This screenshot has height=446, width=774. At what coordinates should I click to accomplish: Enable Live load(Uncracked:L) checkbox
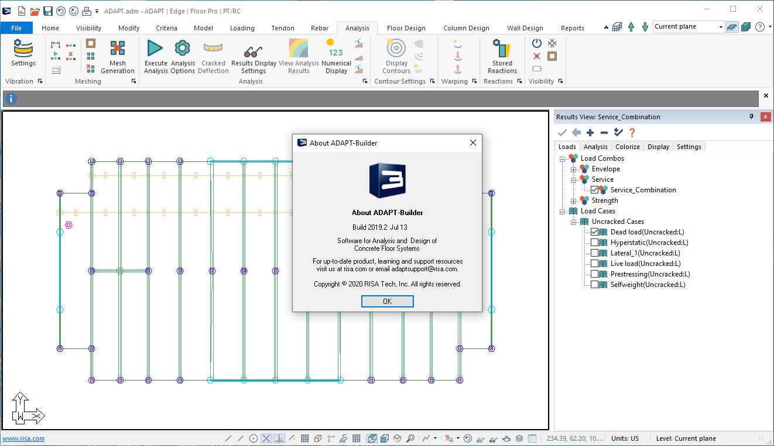click(595, 264)
